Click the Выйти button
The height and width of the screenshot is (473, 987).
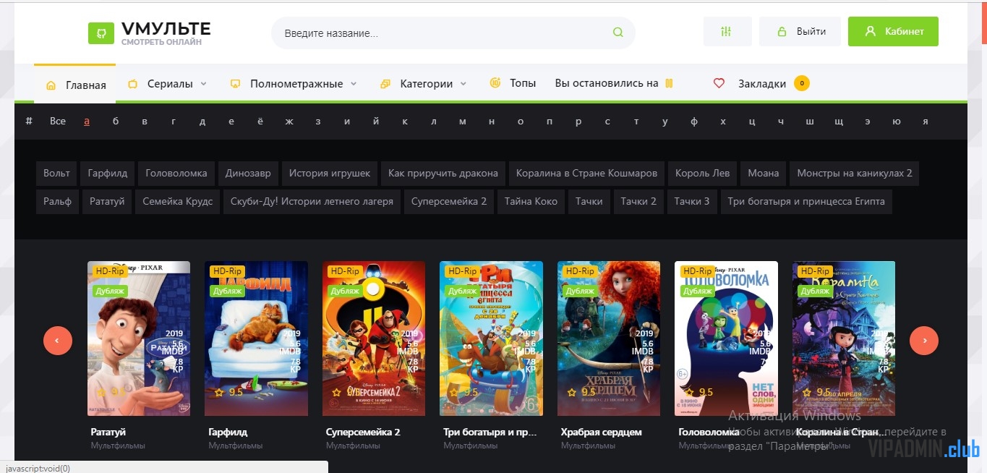pyautogui.click(x=800, y=32)
